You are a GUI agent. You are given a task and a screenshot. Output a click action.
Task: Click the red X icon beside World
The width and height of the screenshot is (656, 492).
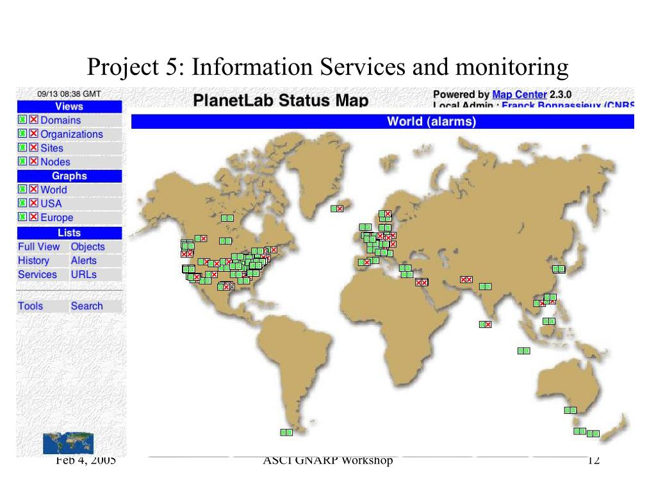(34, 189)
